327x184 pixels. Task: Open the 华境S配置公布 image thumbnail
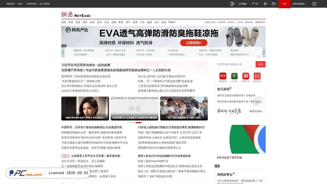tap(134, 108)
